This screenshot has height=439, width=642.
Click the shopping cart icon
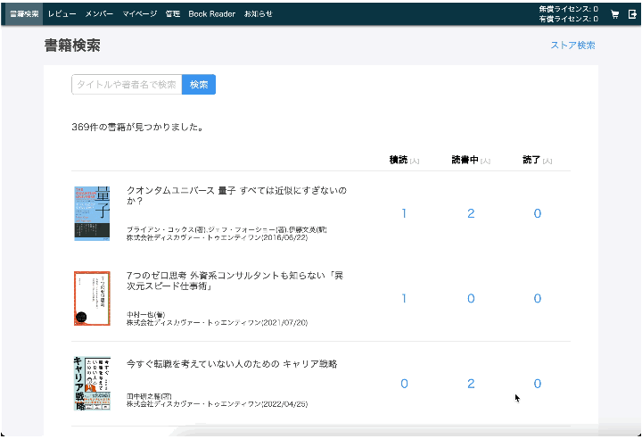614,14
